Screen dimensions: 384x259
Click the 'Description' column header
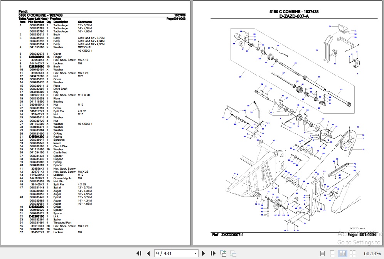pos(61,22)
